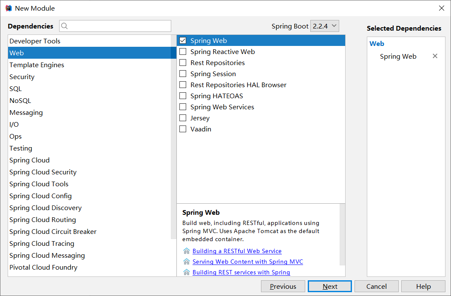Click the house icon beside Building a RESTful Web Service
Viewport: 451px width, 296px height.
186,251
